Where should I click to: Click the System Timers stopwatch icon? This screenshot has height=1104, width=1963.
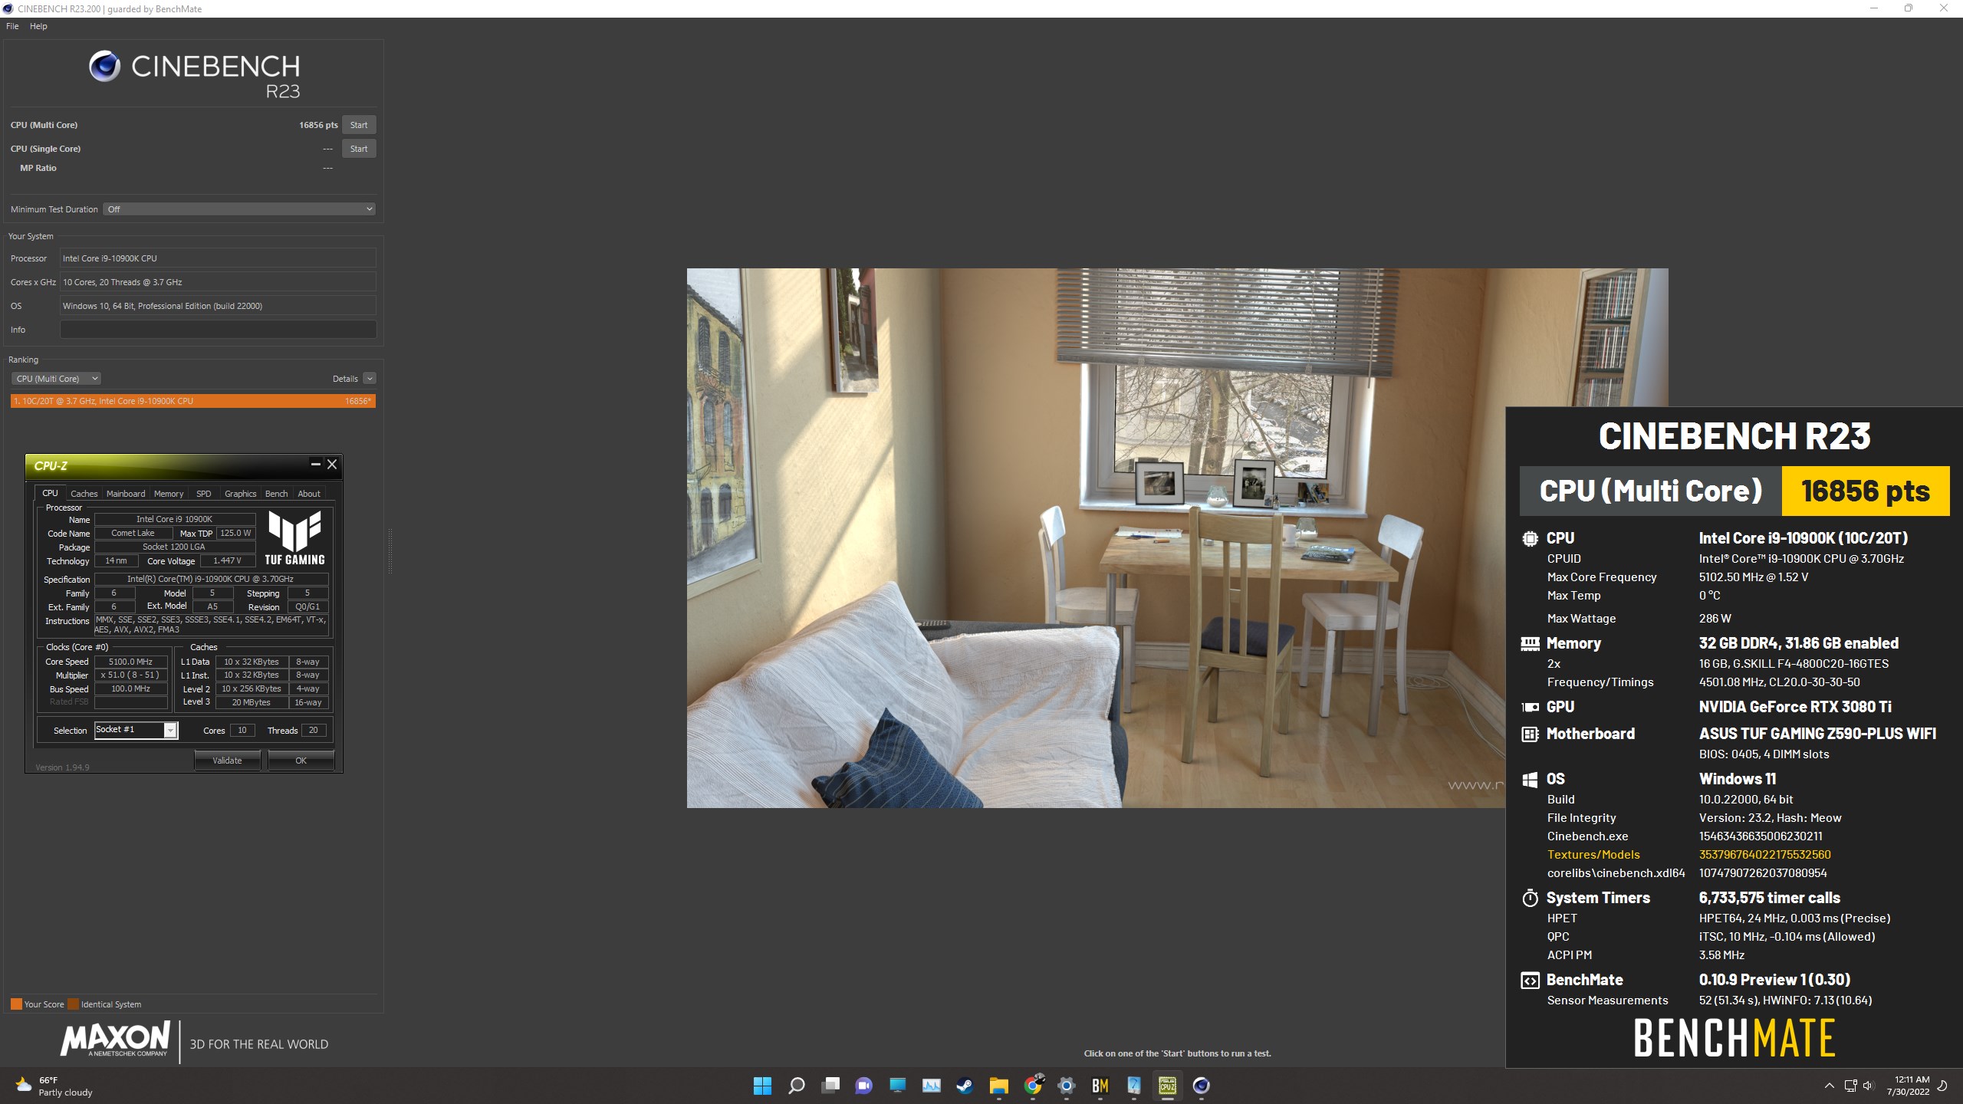tap(1530, 898)
